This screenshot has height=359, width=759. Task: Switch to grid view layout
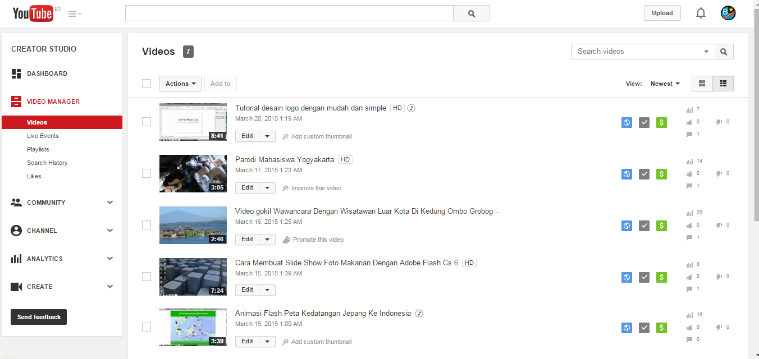pyautogui.click(x=702, y=83)
